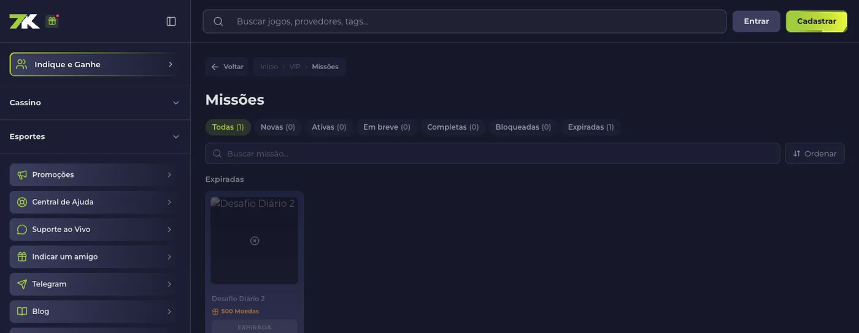The height and width of the screenshot is (333, 859).
Task: Go to VIP in the breadcrumb
Action: [x=295, y=67]
